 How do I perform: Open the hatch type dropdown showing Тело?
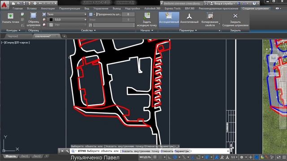(x=66, y=14)
